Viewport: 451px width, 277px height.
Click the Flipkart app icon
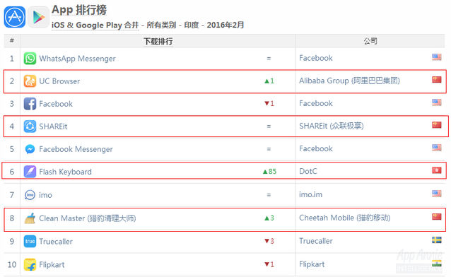(30, 264)
